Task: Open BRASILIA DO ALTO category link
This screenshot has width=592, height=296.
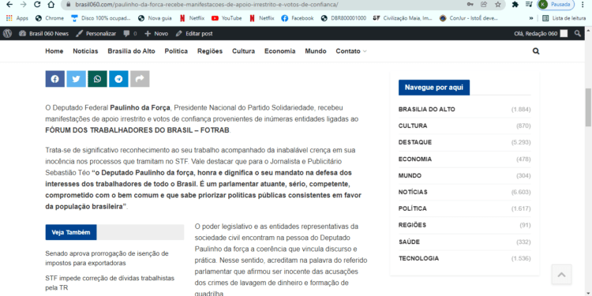Action: coord(426,110)
